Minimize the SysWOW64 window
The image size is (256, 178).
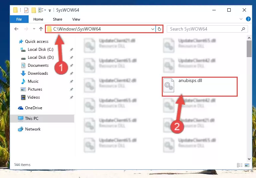click(214, 10)
